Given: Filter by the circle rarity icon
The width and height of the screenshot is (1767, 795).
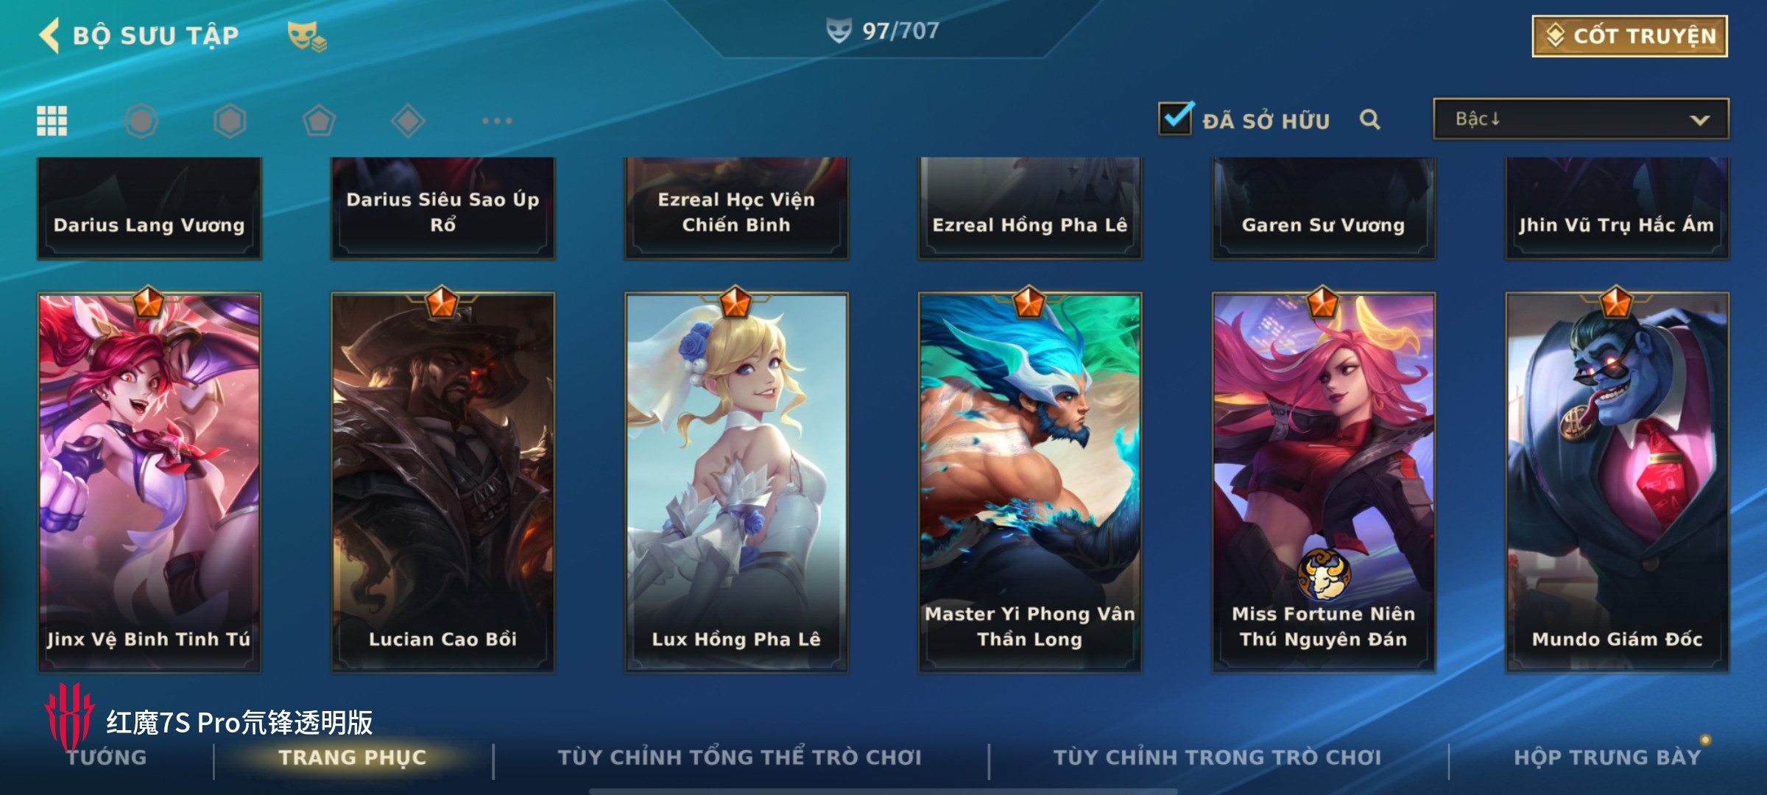Looking at the screenshot, I should [141, 121].
